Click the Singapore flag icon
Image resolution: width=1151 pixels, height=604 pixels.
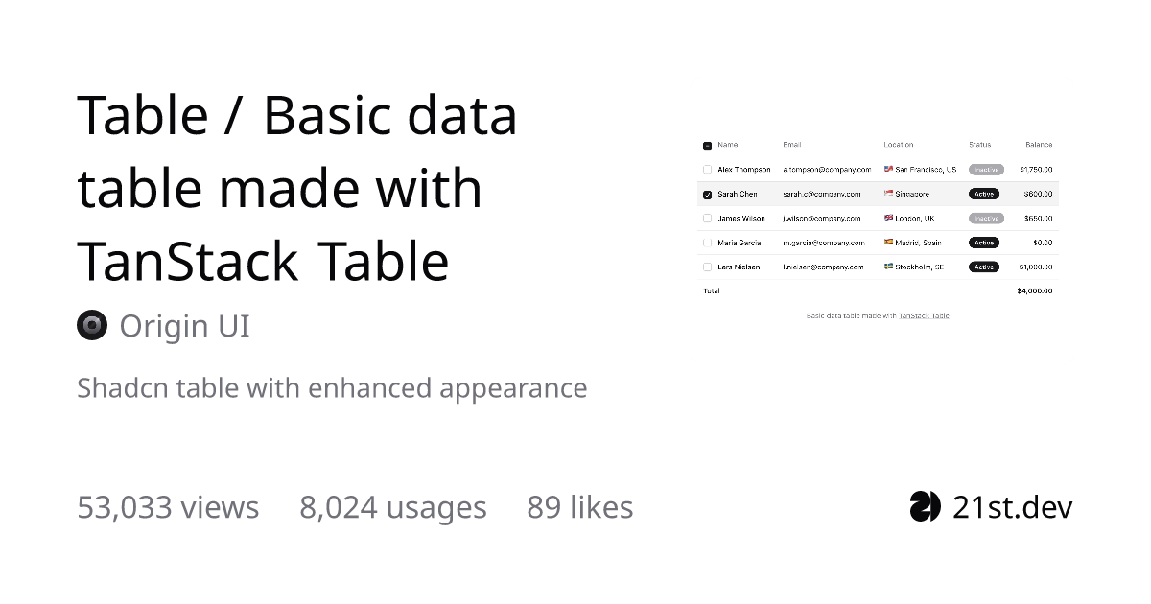pyautogui.click(x=888, y=194)
